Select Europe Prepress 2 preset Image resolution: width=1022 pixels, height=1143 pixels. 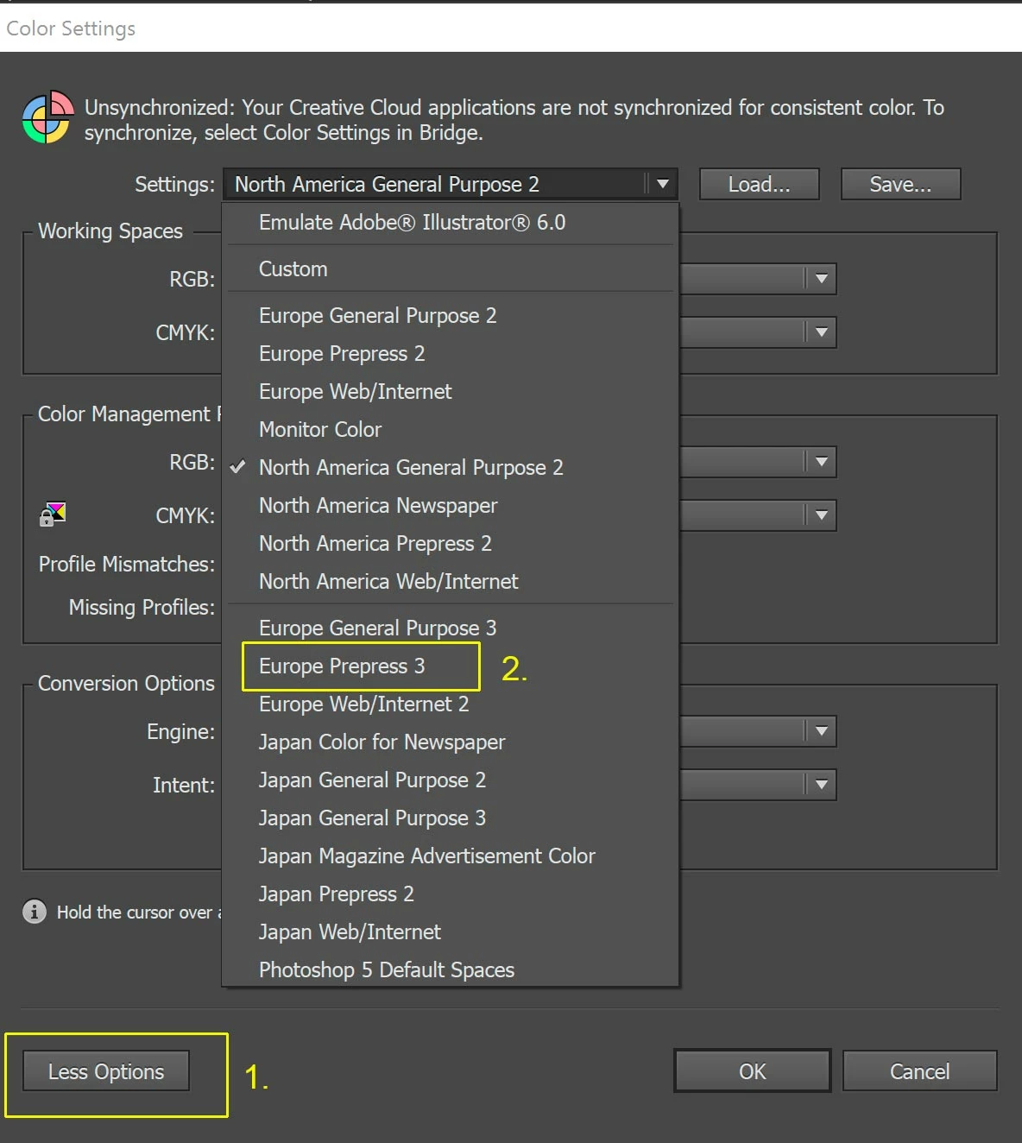point(450,354)
